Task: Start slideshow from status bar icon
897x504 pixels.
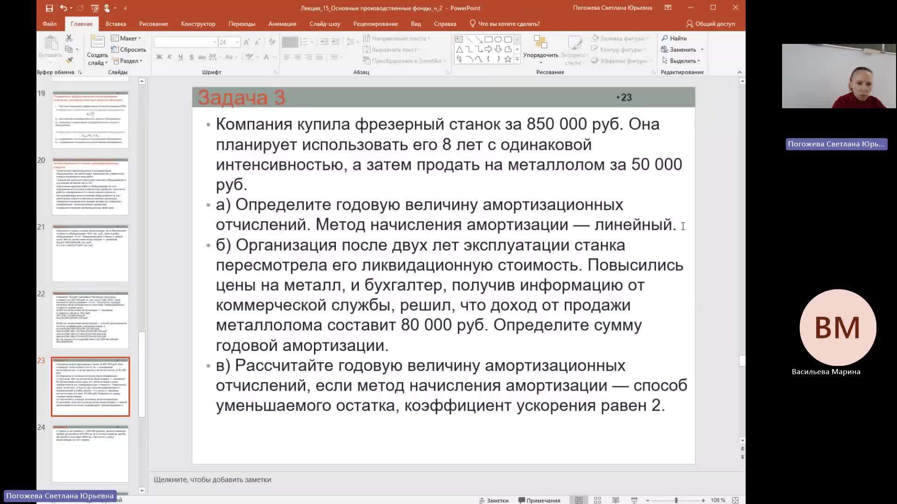Action: (634, 500)
